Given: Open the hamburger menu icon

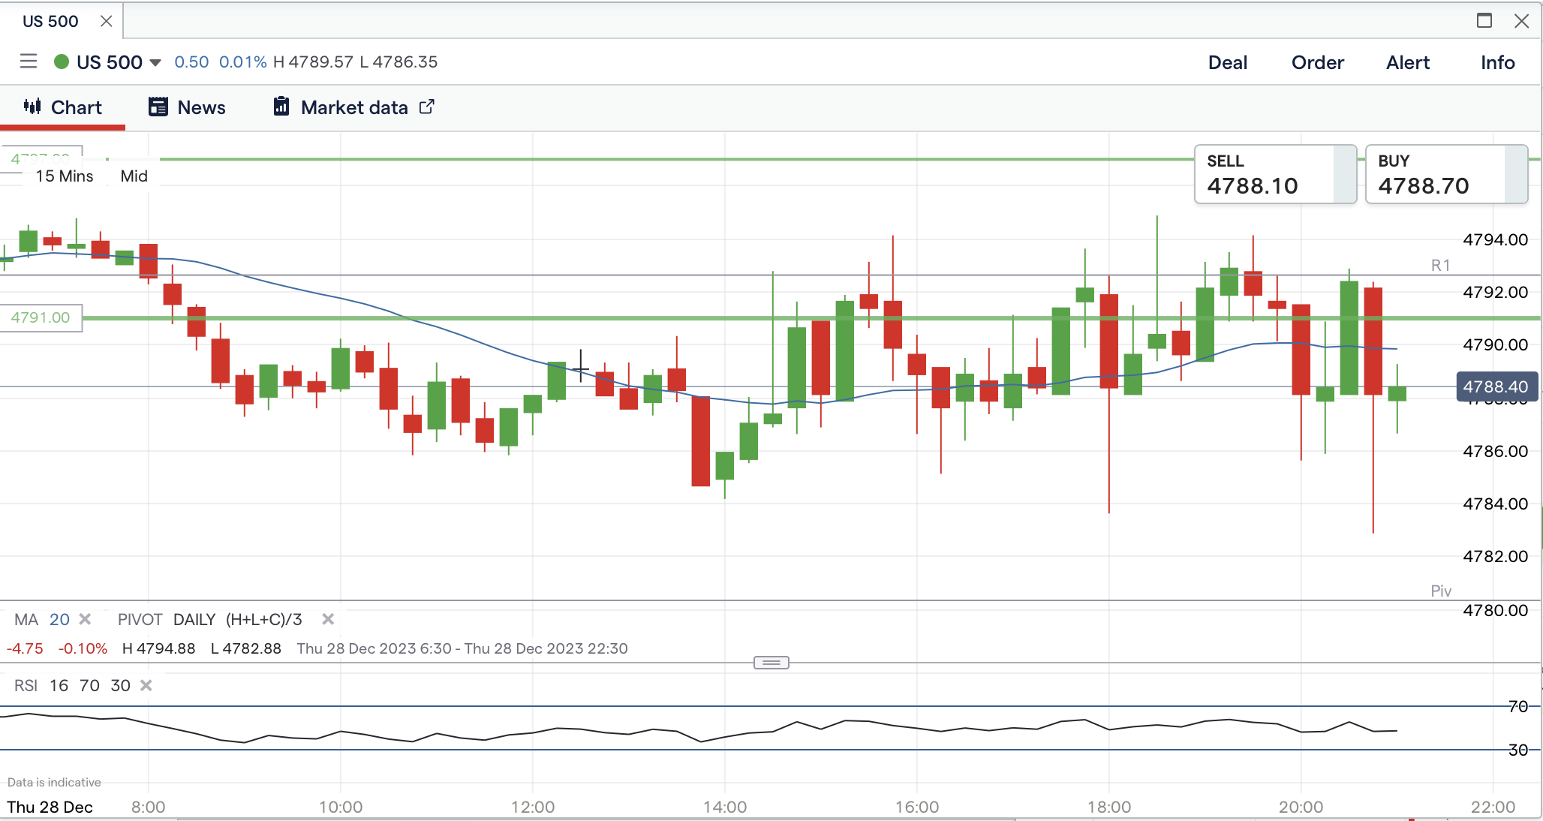Looking at the screenshot, I should pos(29,62).
